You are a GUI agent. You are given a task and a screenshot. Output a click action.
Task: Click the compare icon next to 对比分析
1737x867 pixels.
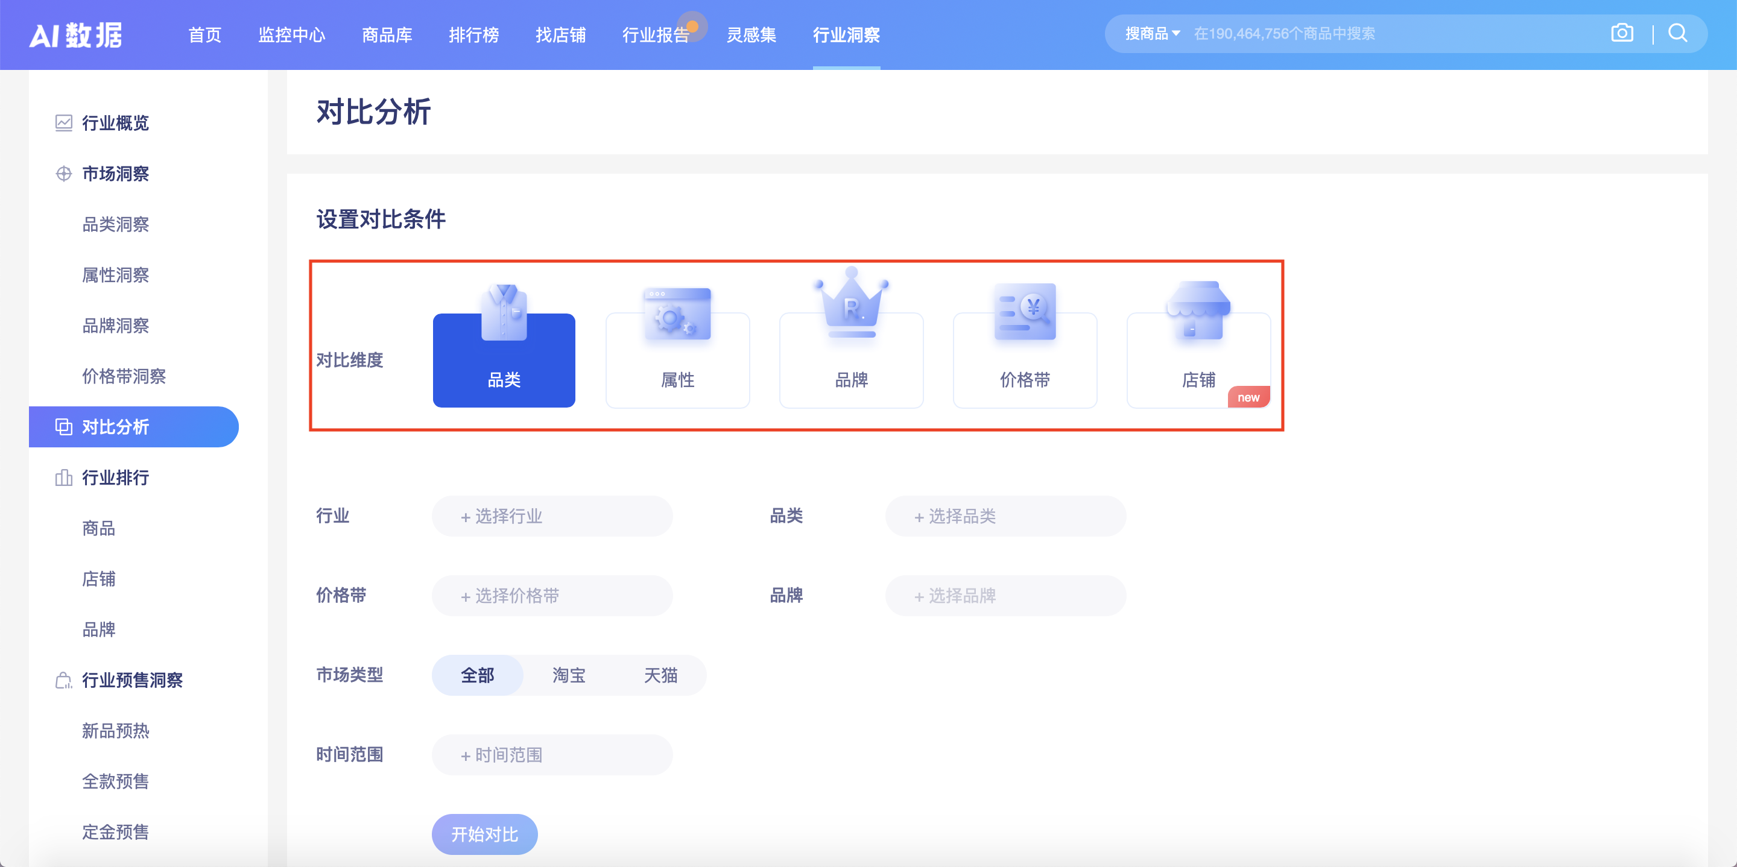pos(63,427)
